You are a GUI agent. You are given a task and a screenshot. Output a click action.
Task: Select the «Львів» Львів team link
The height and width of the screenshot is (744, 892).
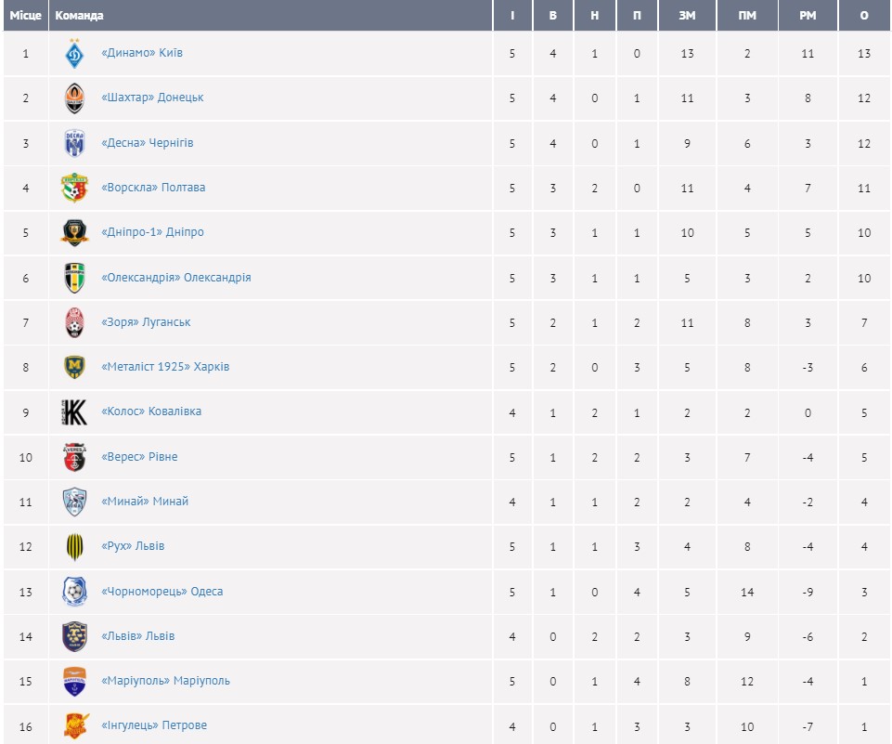(x=137, y=636)
